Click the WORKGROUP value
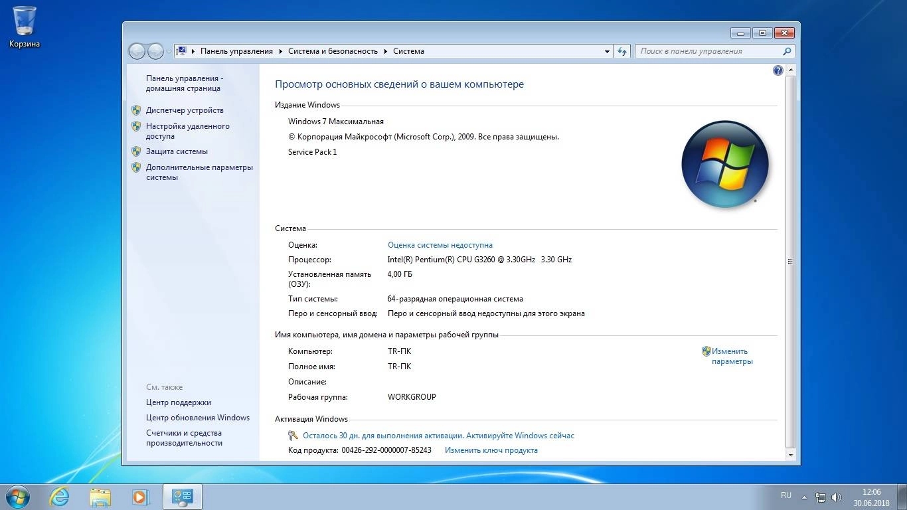 coord(412,397)
